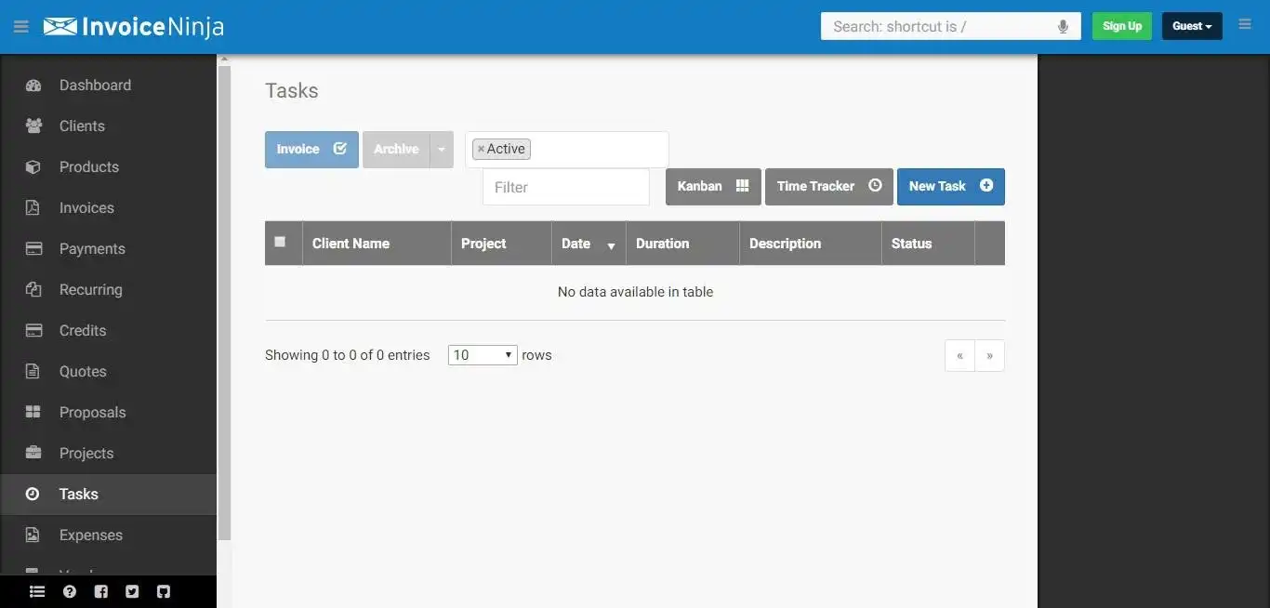Open the Twitter icon in the footer
Image resolution: width=1270 pixels, height=608 pixels.
click(132, 591)
